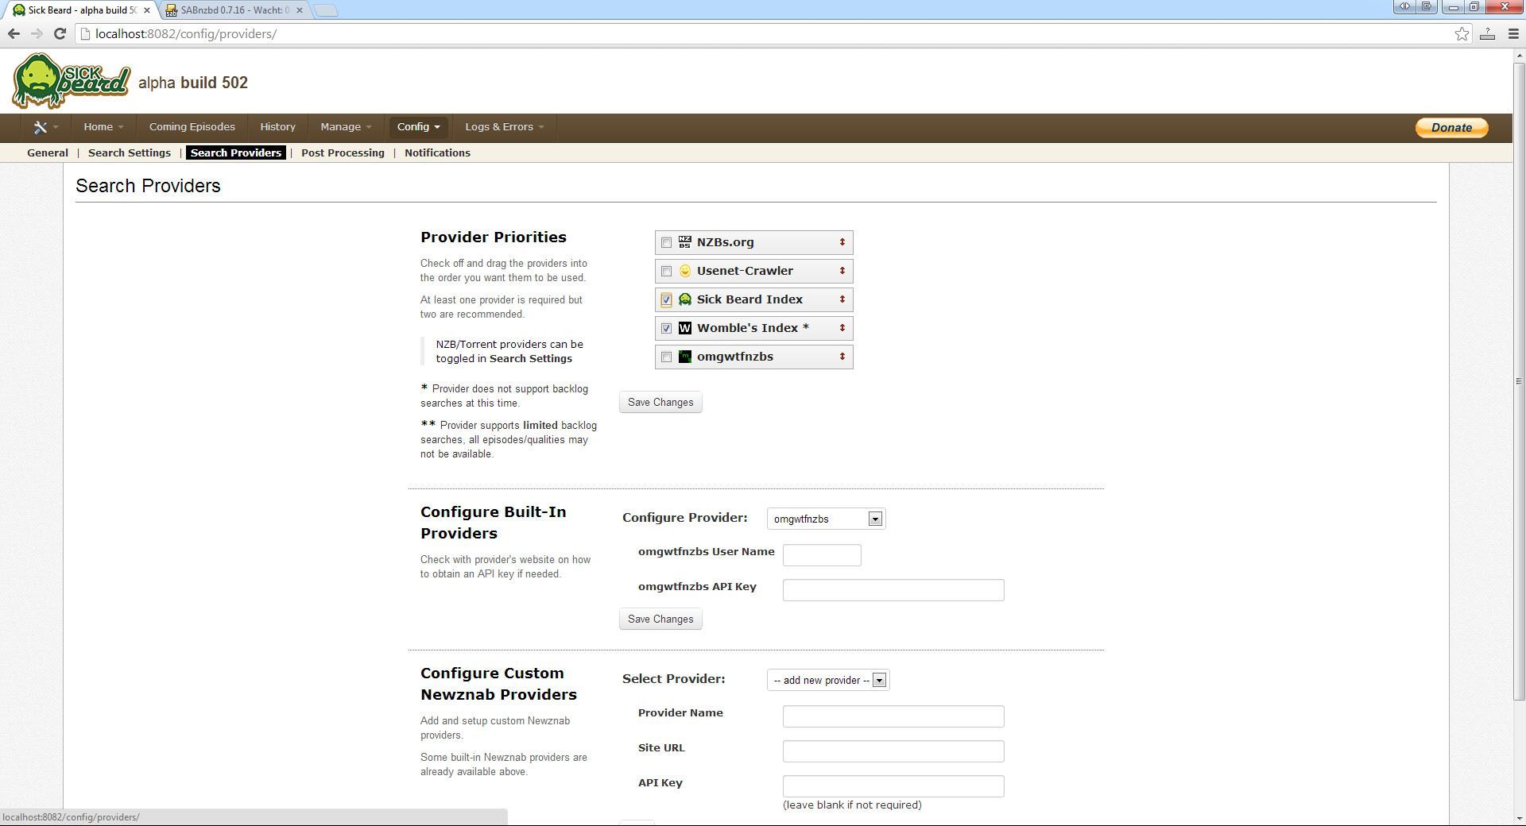Click the Donate button

pyautogui.click(x=1451, y=127)
